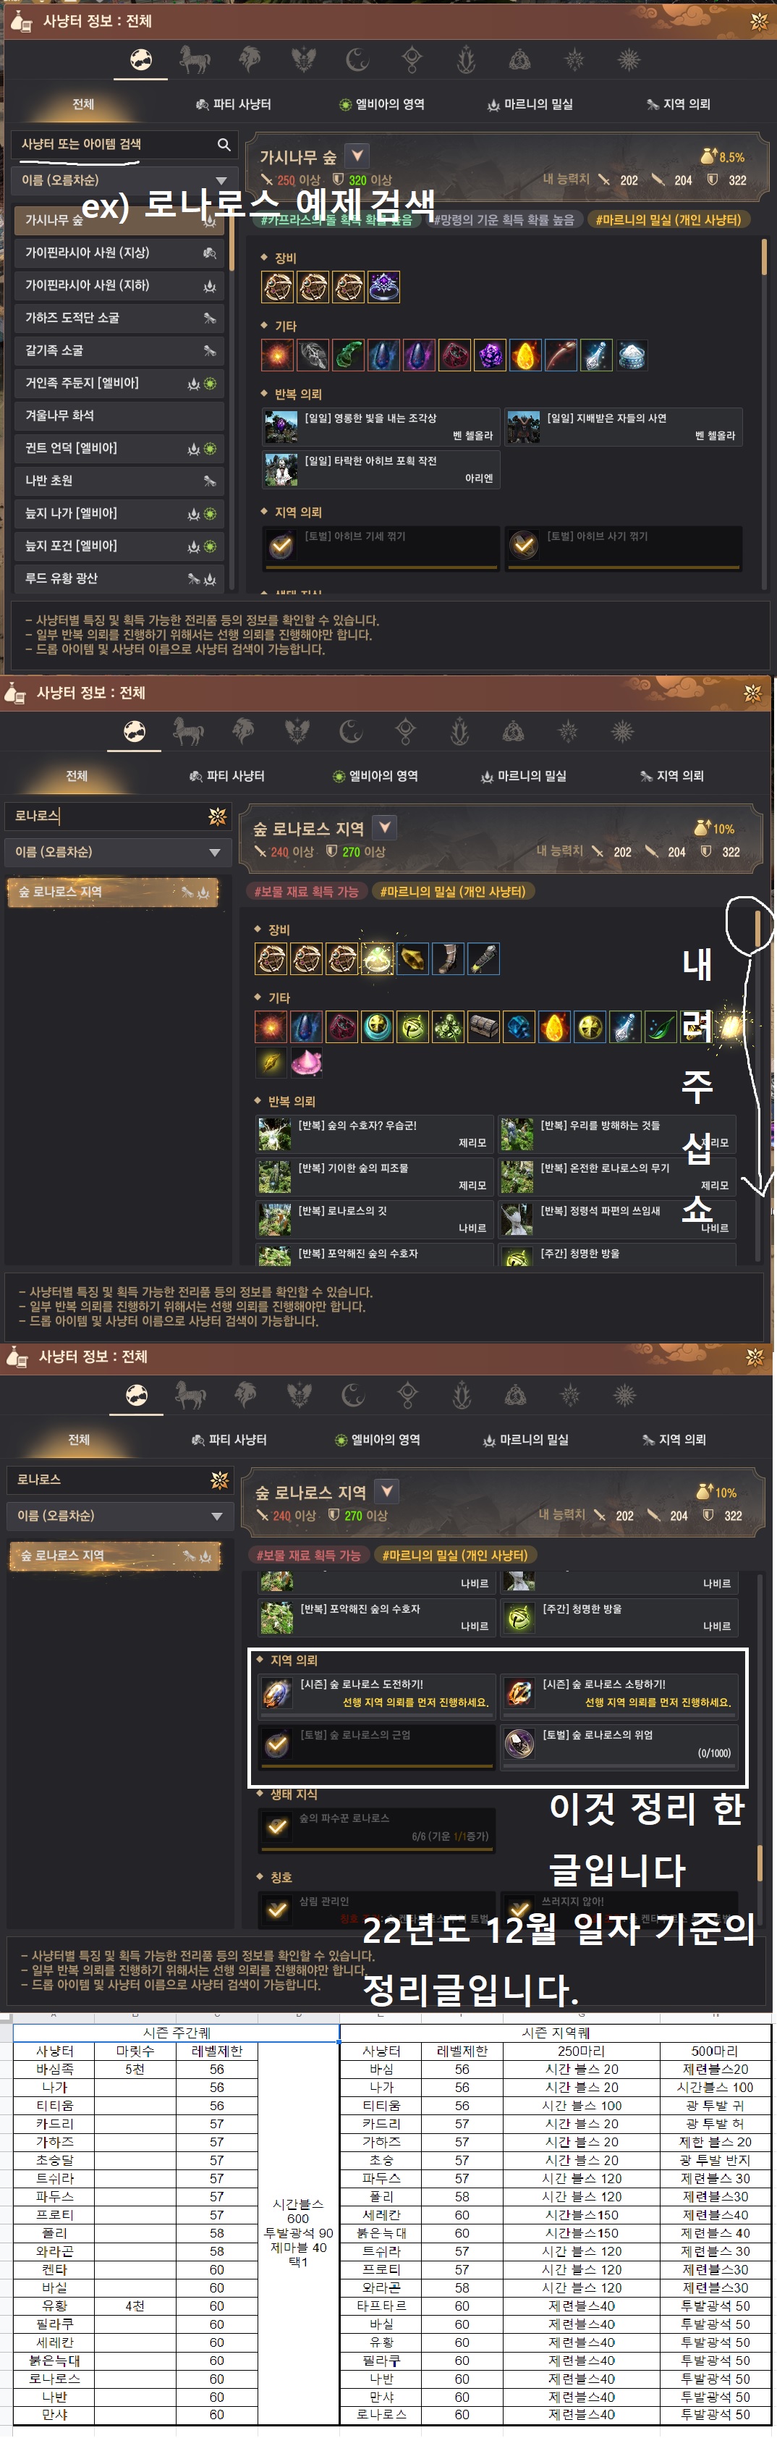Expand the 가시나무 숲 title dropdown arrow
The image size is (777, 2438).
[x=357, y=155]
